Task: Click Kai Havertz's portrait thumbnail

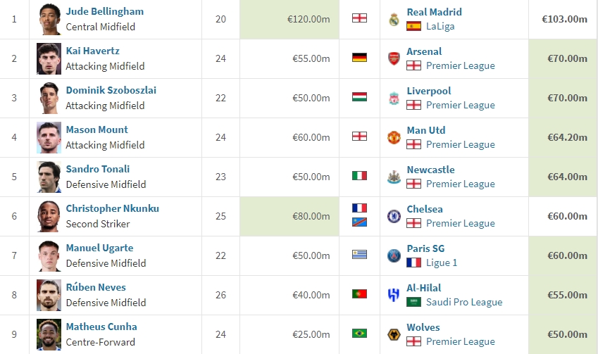Action: [x=49, y=58]
